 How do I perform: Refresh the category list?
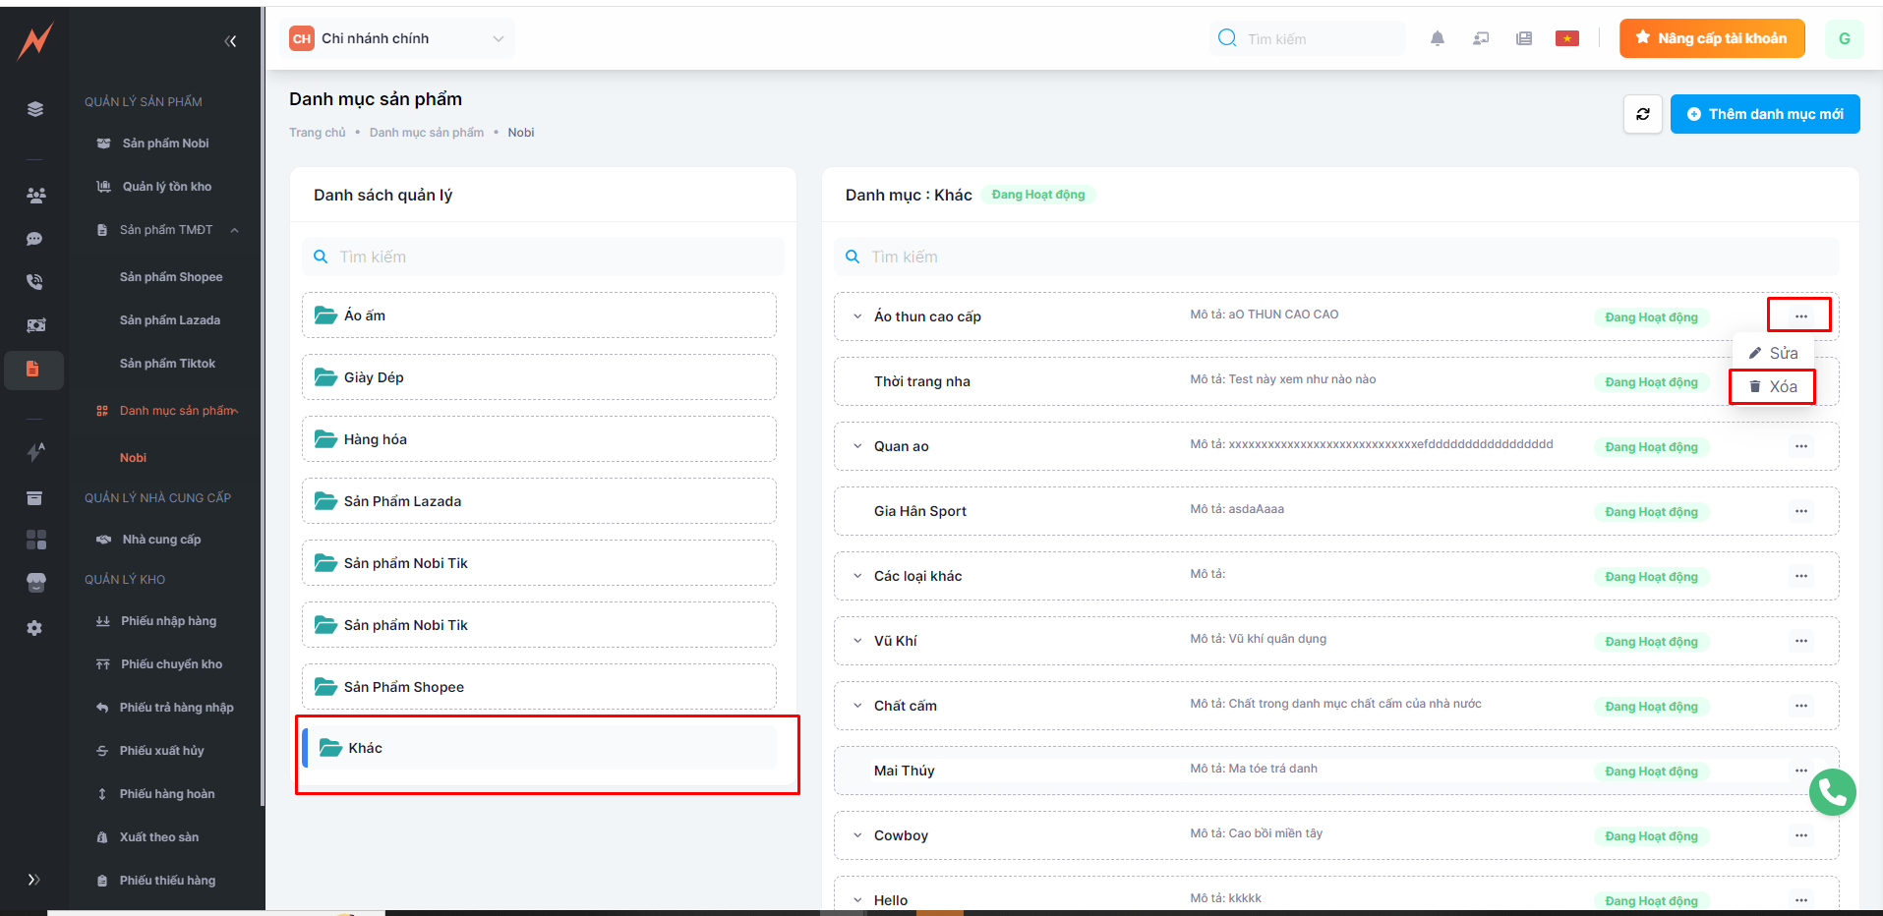pos(1643,114)
